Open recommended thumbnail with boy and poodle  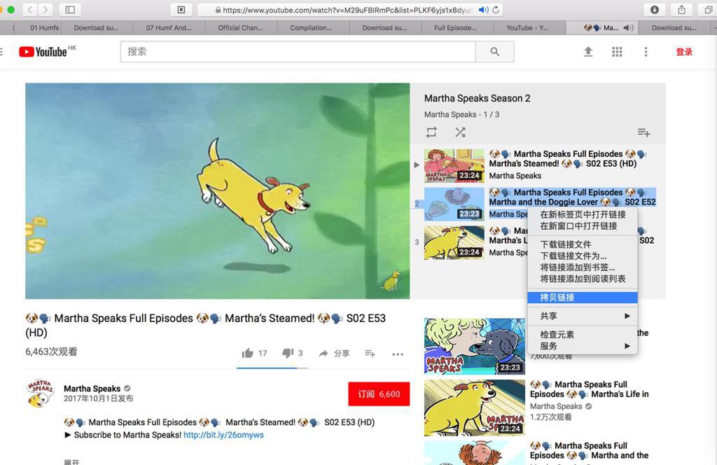coord(475,346)
